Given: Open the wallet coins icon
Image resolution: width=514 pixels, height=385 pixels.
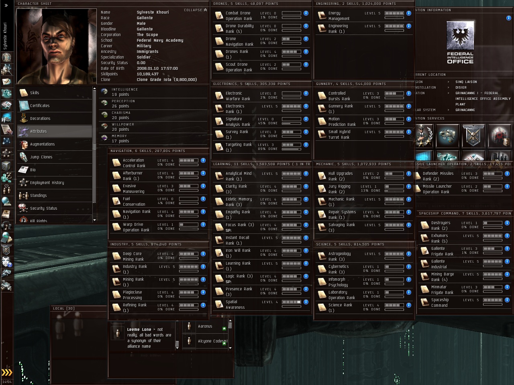Looking at the screenshot, I should click(6, 177).
